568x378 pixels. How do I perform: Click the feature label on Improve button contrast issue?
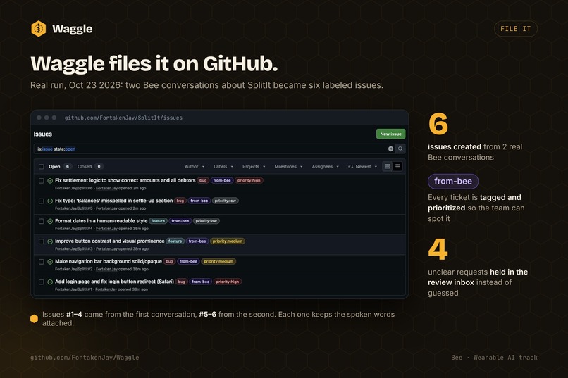(x=175, y=241)
